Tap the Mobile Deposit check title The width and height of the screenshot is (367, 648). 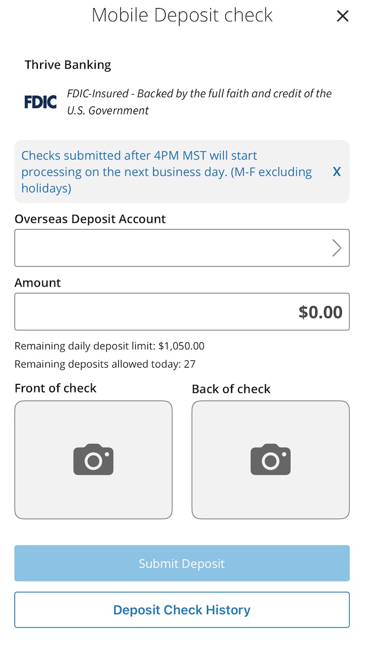point(182,16)
